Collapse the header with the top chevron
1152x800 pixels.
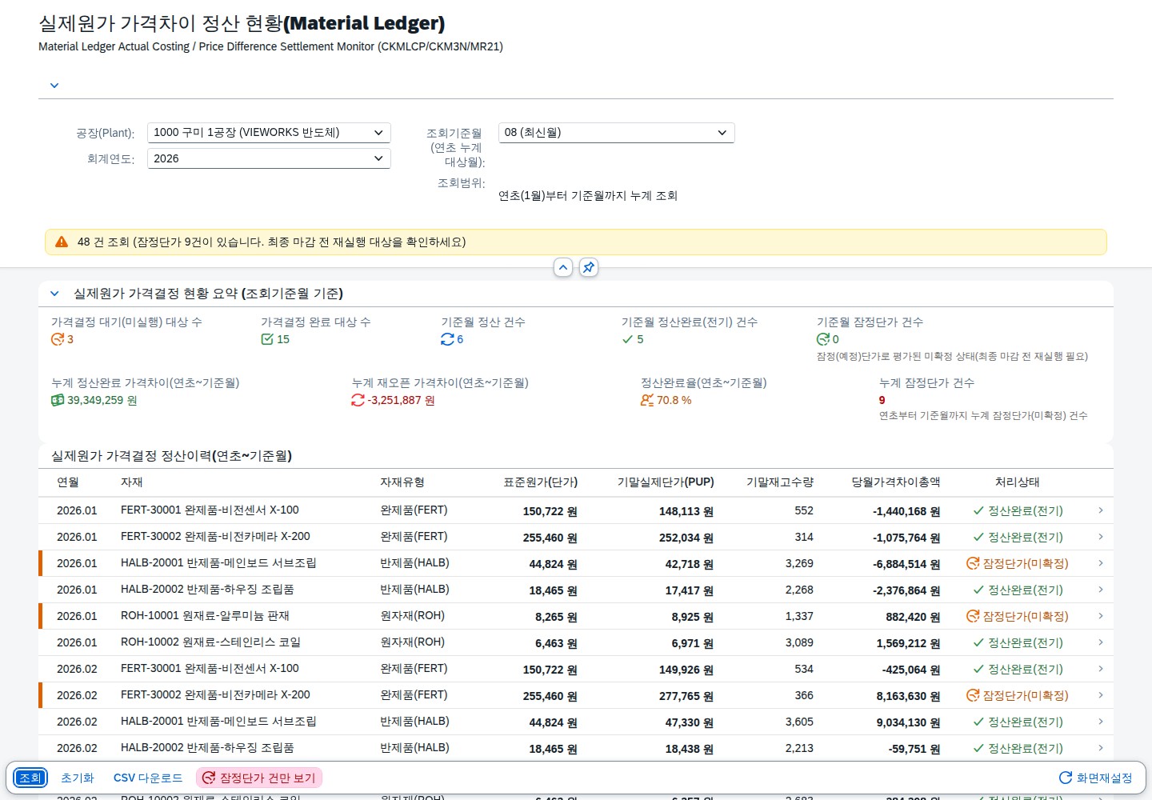coord(54,86)
